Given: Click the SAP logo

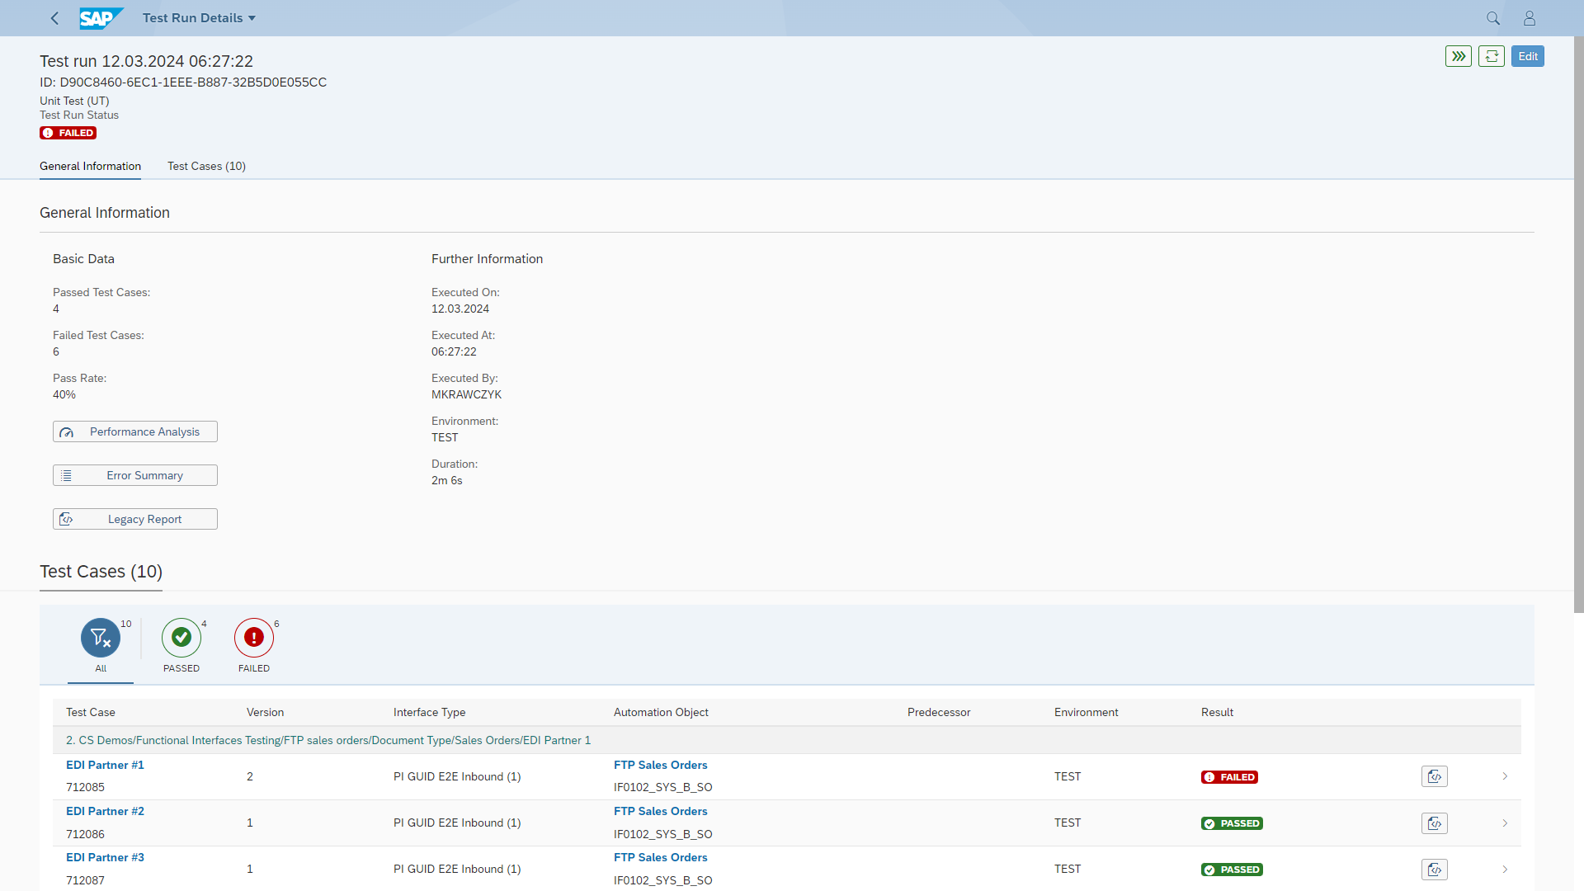Looking at the screenshot, I should click(x=101, y=18).
